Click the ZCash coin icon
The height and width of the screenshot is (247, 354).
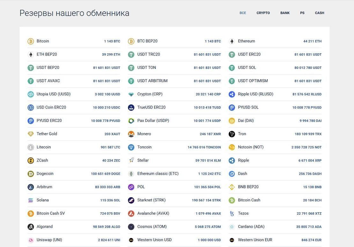click(x=31, y=161)
